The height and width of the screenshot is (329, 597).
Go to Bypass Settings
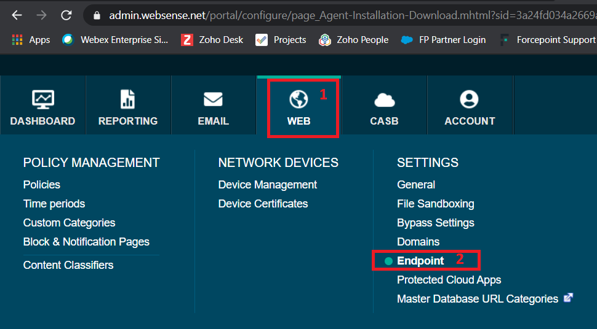(x=436, y=223)
